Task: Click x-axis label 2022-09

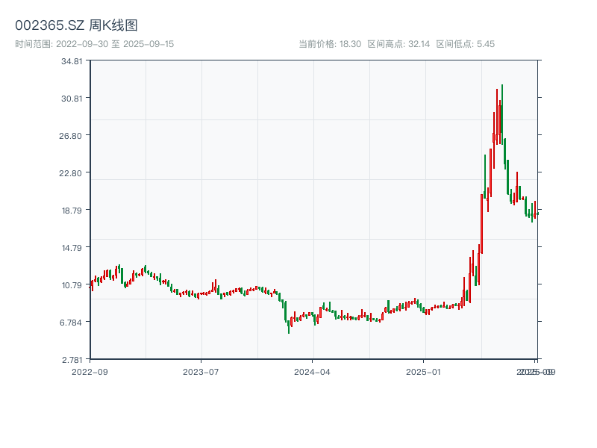Action: pos(90,372)
